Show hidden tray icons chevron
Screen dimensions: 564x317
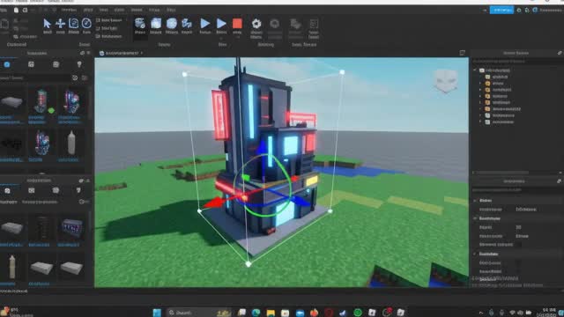pos(481,313)
